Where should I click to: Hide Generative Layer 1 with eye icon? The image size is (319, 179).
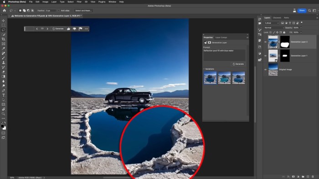pos(265,56)
